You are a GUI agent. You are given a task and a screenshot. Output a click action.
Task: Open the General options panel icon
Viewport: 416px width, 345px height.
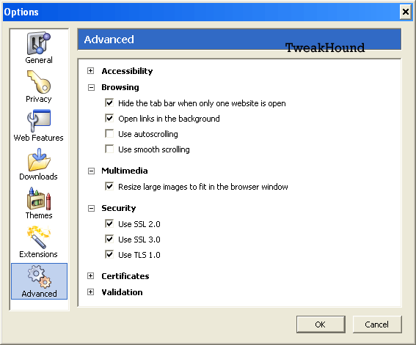pos(39,43)
